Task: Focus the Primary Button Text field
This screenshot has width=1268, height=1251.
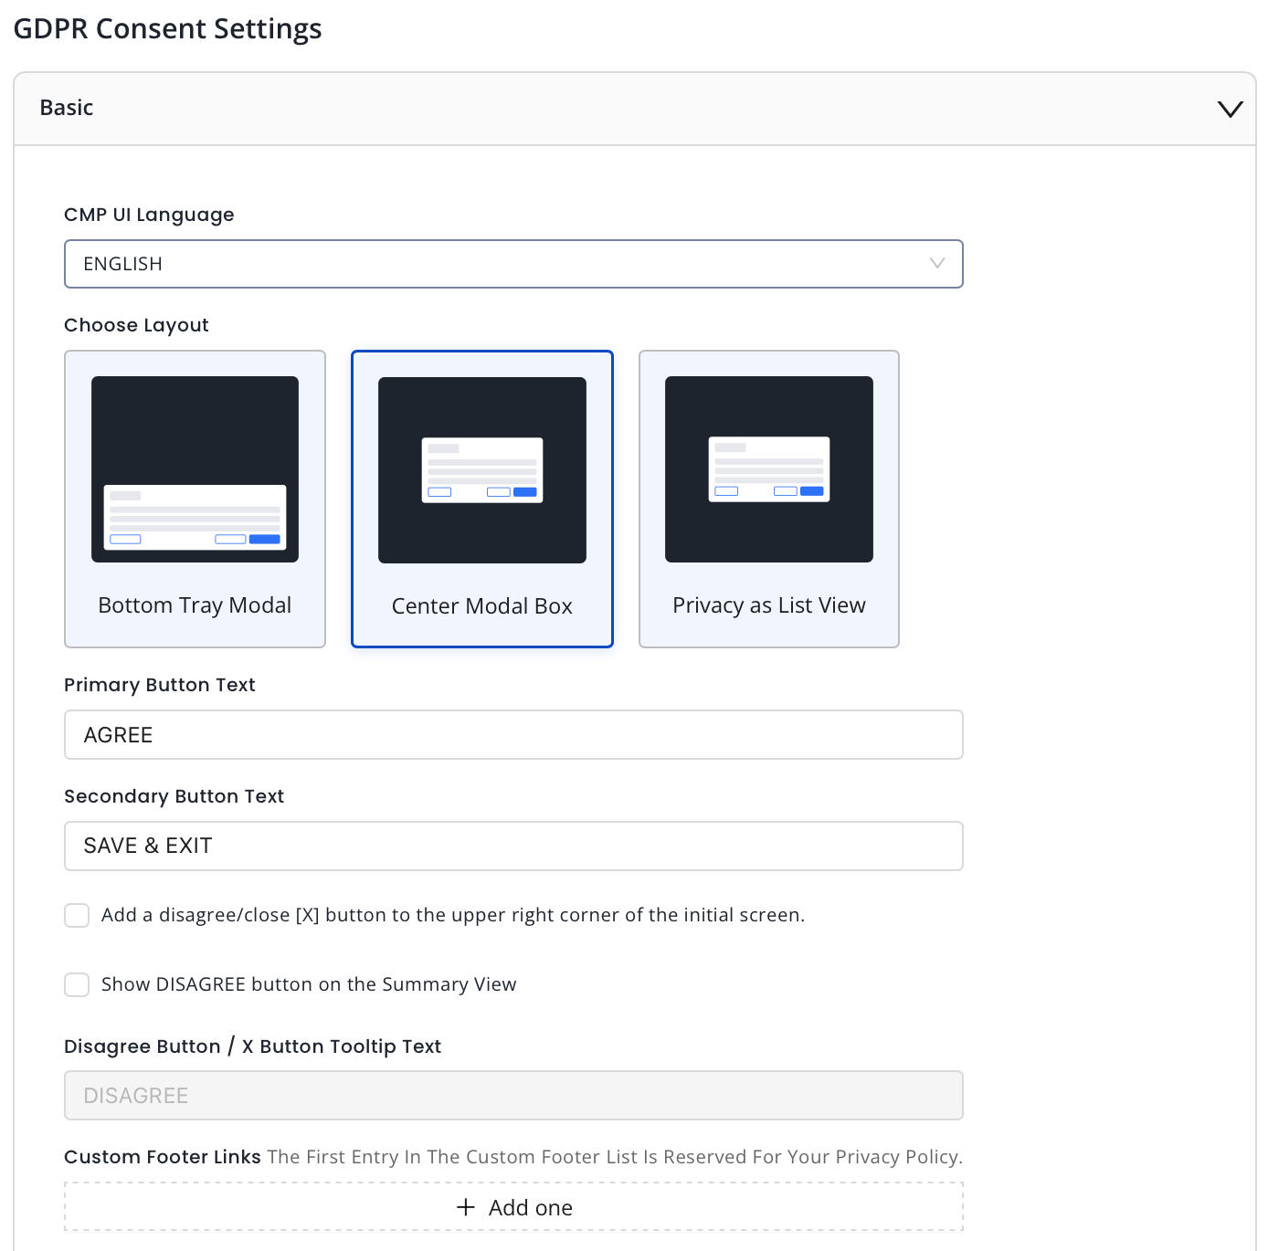Action: [512, 735]
